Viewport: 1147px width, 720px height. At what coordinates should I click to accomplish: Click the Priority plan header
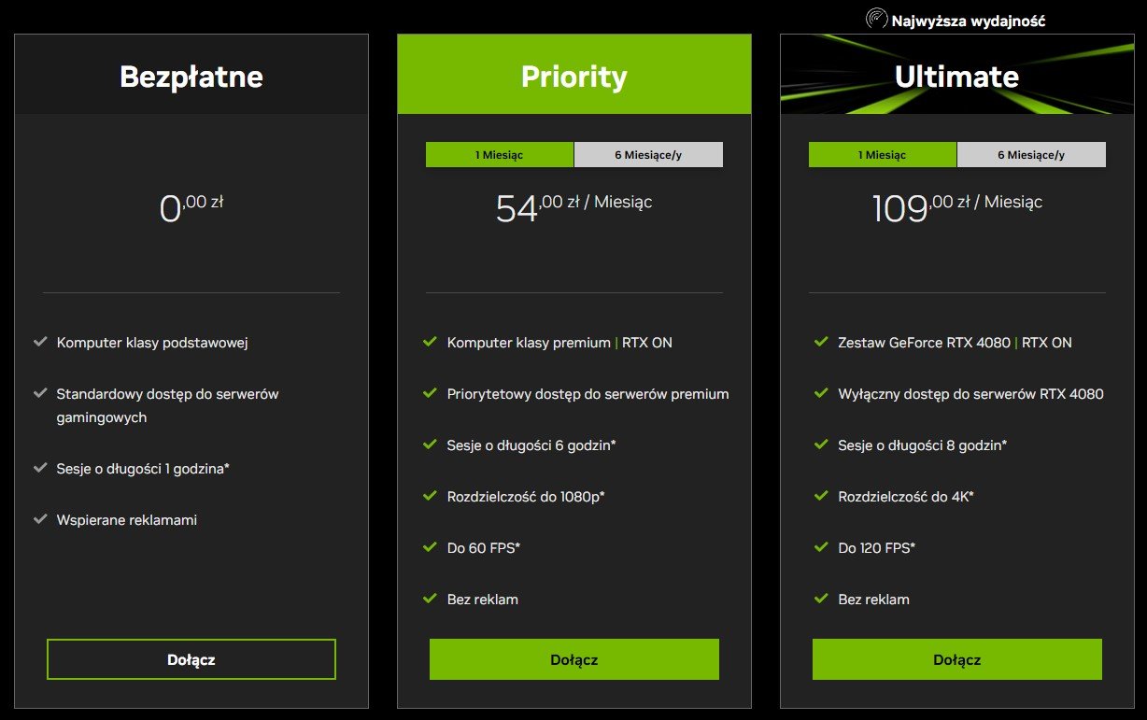(573, 76)
